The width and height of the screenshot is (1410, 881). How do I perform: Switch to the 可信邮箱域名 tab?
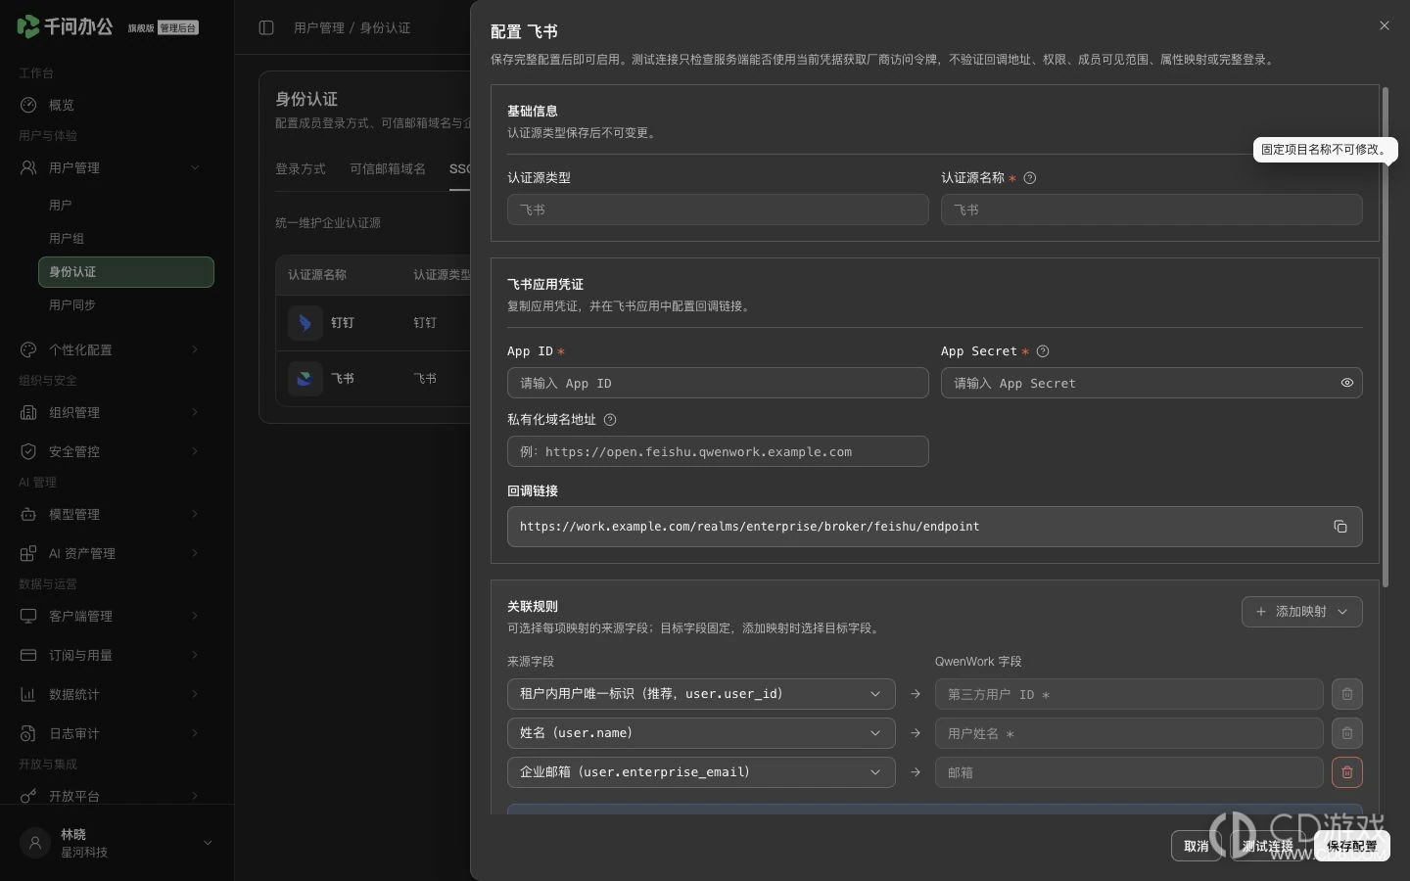pyautogui.click(x=388, y=168)
